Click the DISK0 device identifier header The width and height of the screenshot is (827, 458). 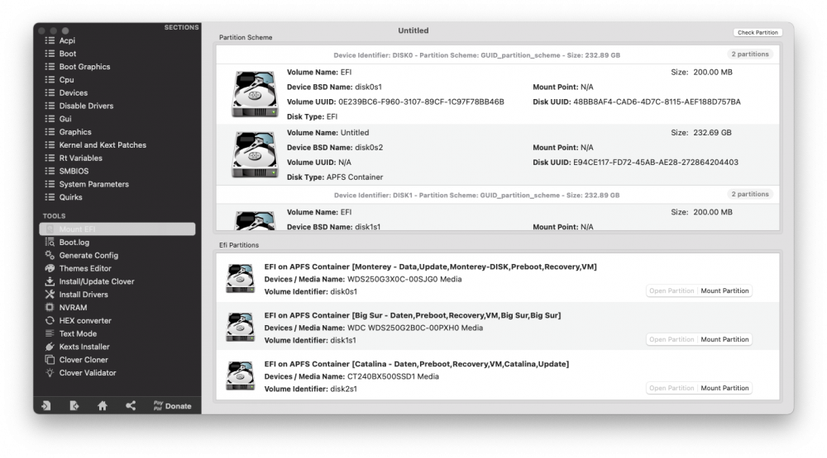[x=477, y=55]
